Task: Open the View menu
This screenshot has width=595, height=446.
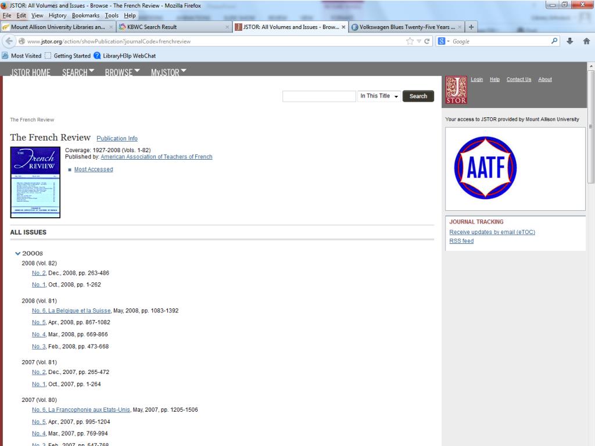Action: [37, 16]
